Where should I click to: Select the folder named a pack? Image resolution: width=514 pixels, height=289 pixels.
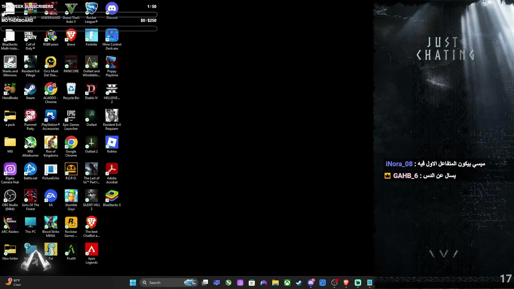point(10,118)
